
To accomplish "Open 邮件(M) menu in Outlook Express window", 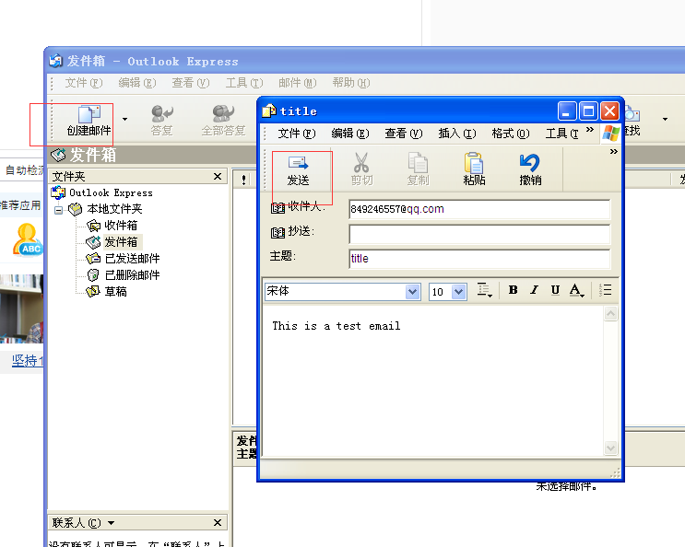I will pyautogui.click(x=297, y=83).
